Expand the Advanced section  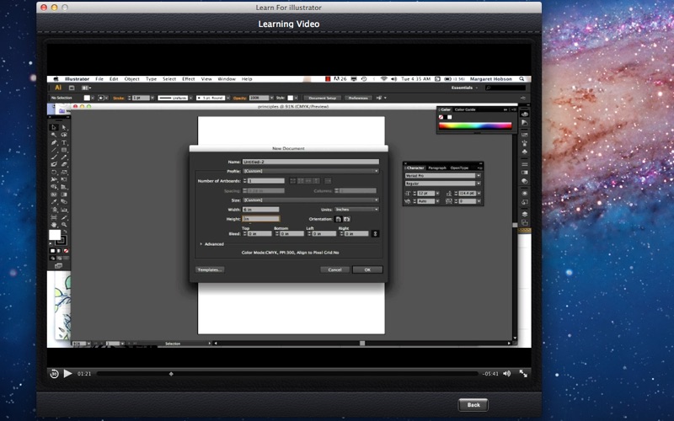201,244
